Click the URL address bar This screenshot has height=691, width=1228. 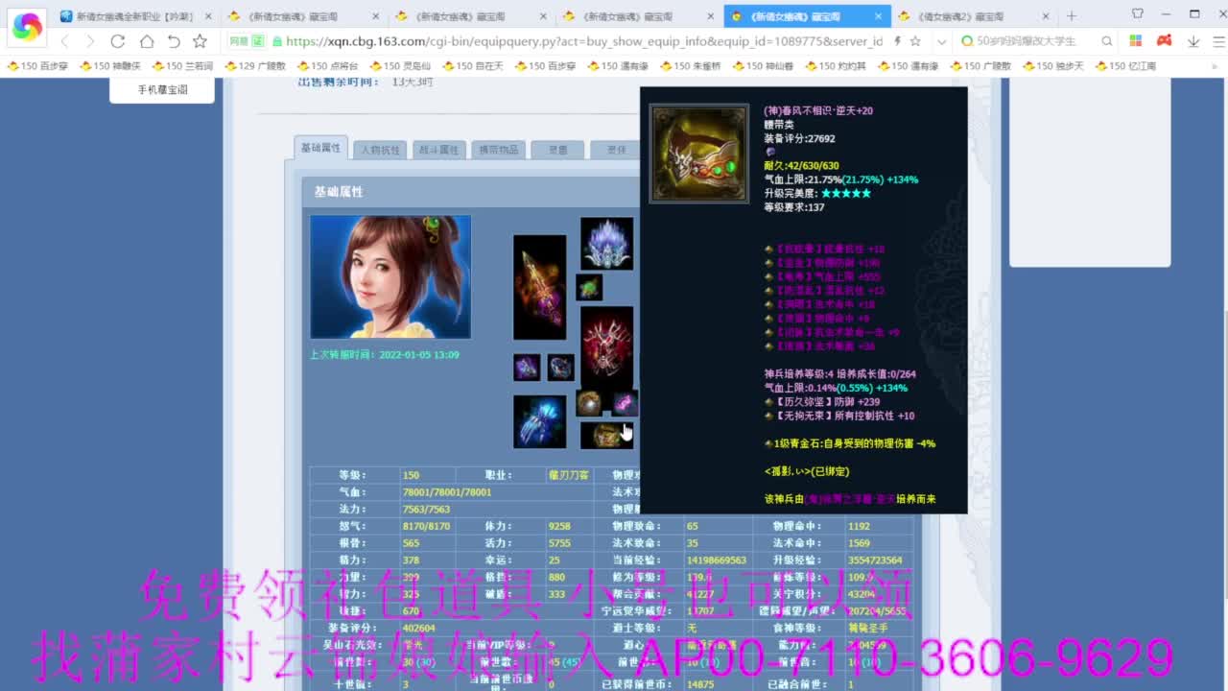pyautogui.click(x=583, y=41)
